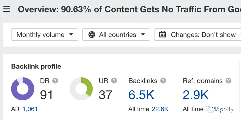
Task: Click the all time 22.6K backlinks link
Action: [x=160, y=109]
